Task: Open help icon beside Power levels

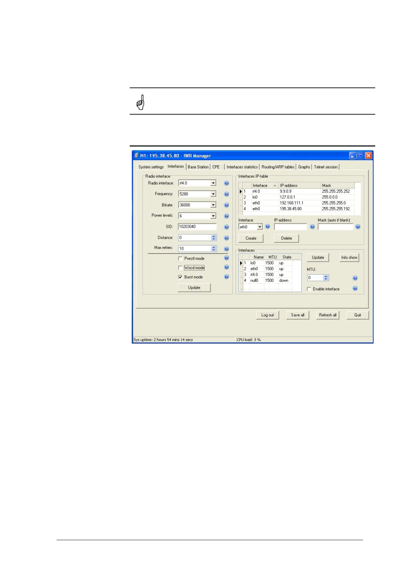Action: click(227, 216)
